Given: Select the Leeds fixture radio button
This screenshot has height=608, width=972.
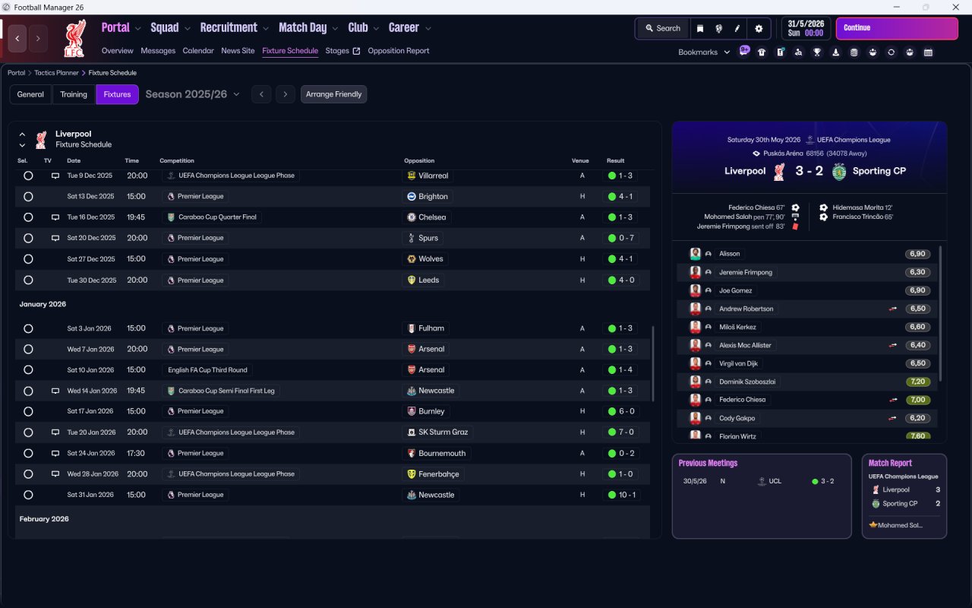Looking at the screenshot, I should click(x=28, y=280).
